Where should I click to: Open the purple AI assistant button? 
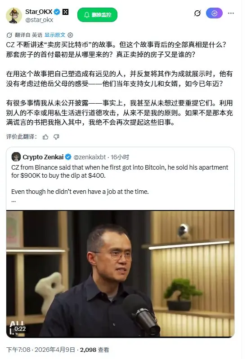coord(214,13)
